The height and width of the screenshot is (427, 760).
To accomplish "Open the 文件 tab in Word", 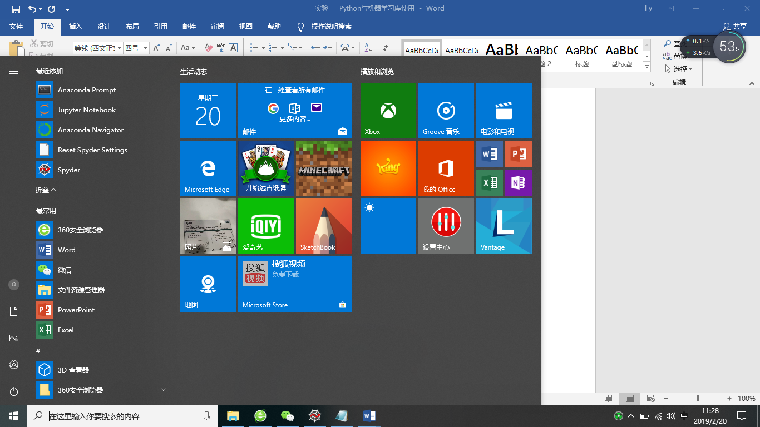I will 16,27.
